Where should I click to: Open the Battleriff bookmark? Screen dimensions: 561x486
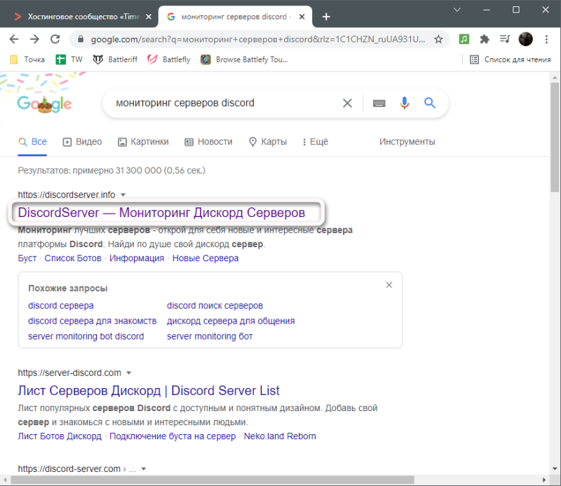[115, 60]
